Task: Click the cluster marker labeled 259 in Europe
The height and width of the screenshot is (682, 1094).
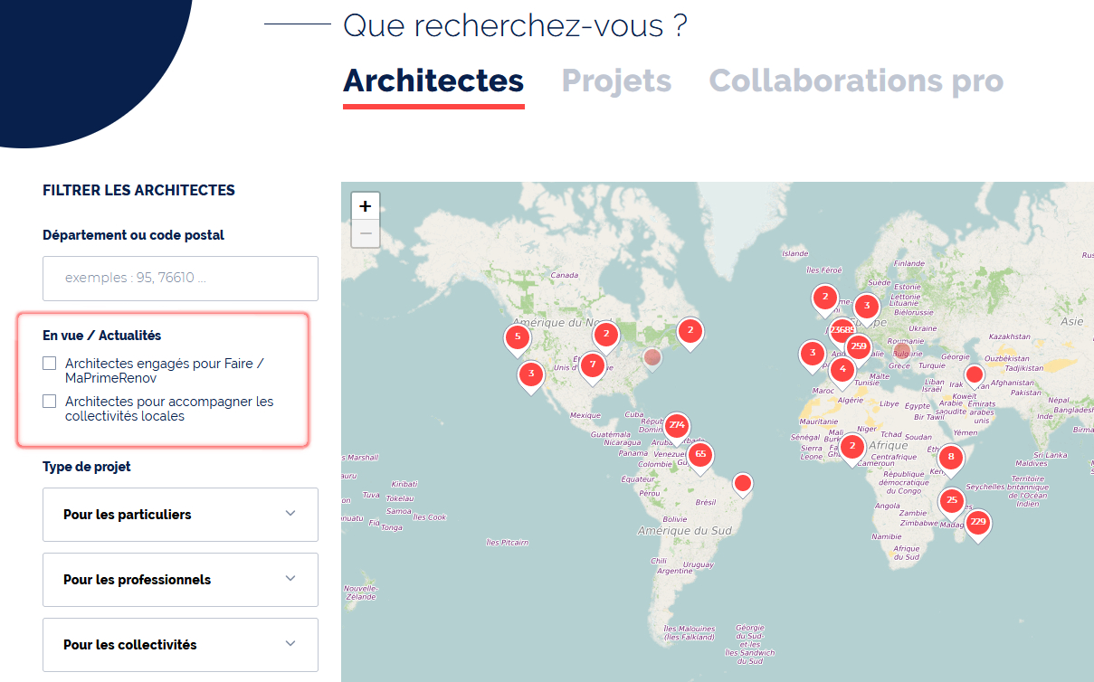Action: [859, 346]
